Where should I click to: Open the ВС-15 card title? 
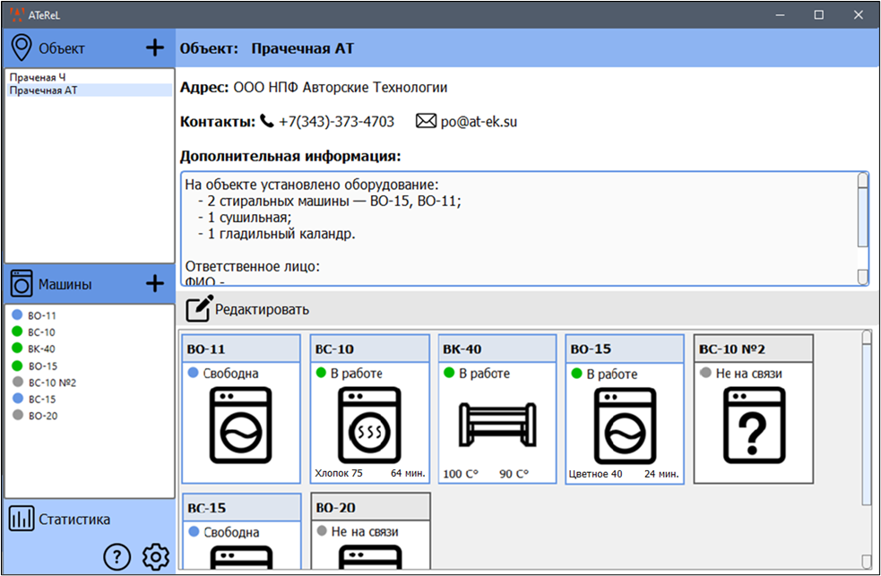click(x=207, y=508)
